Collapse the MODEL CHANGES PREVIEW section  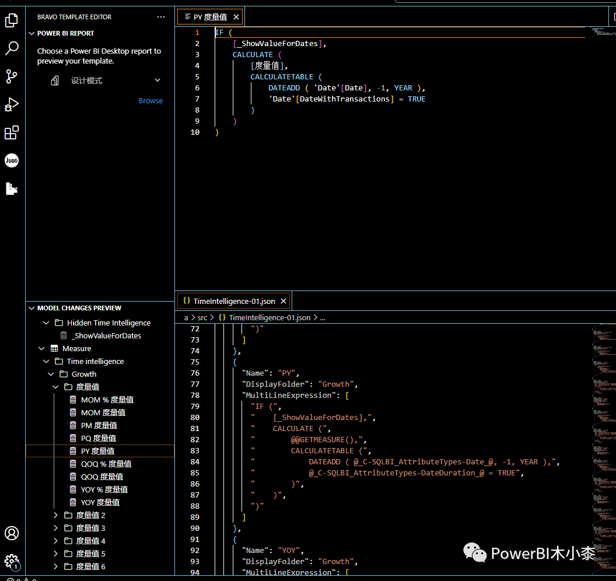click(32, 308)
